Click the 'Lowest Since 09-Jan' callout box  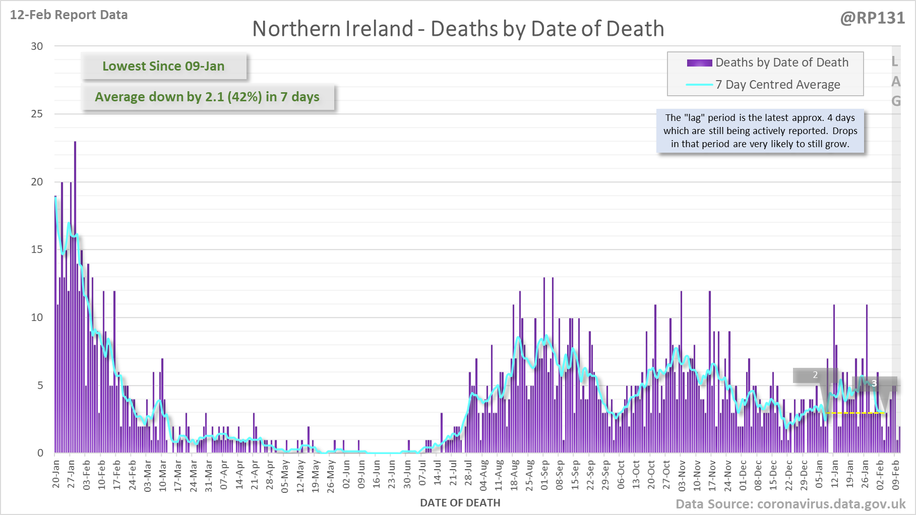[164, 66]
